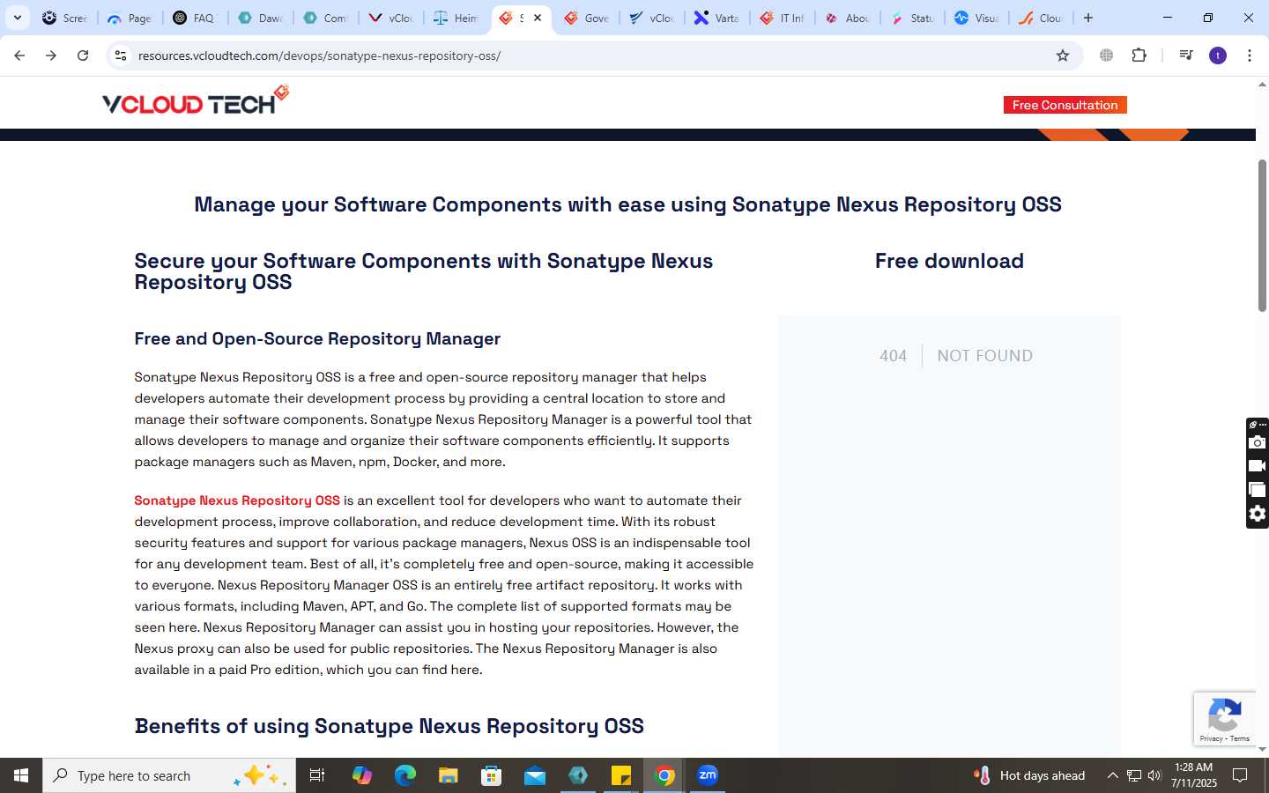Open the Extensions puzzle icon

pos(1139,56)
